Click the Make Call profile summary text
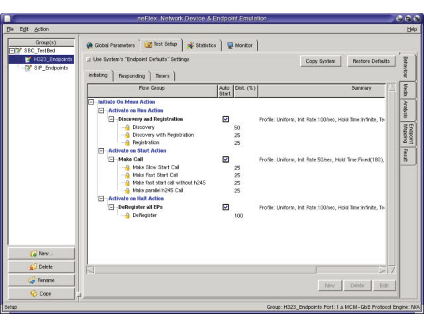Image resolution: width=424 pixels, height=328 pixels. [x=321, y=160]
